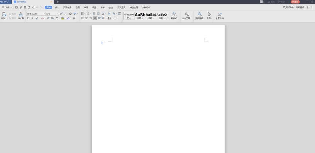Click the Save icon in quick access toolbar
Image resolution: width=315 pixels, height=153 pixels.
click(x=16, y=8)
